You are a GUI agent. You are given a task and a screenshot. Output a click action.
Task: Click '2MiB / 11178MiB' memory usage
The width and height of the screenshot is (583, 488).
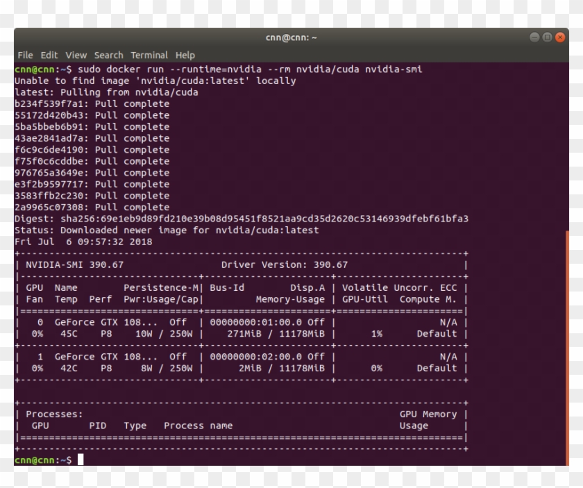[x=282, y=369]
